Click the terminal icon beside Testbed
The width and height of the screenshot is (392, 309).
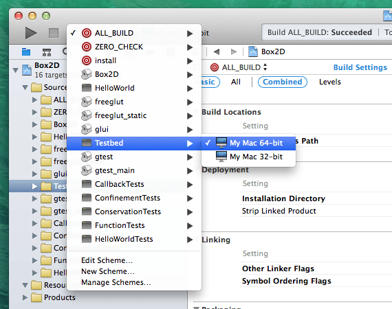(x=87, y=143)
